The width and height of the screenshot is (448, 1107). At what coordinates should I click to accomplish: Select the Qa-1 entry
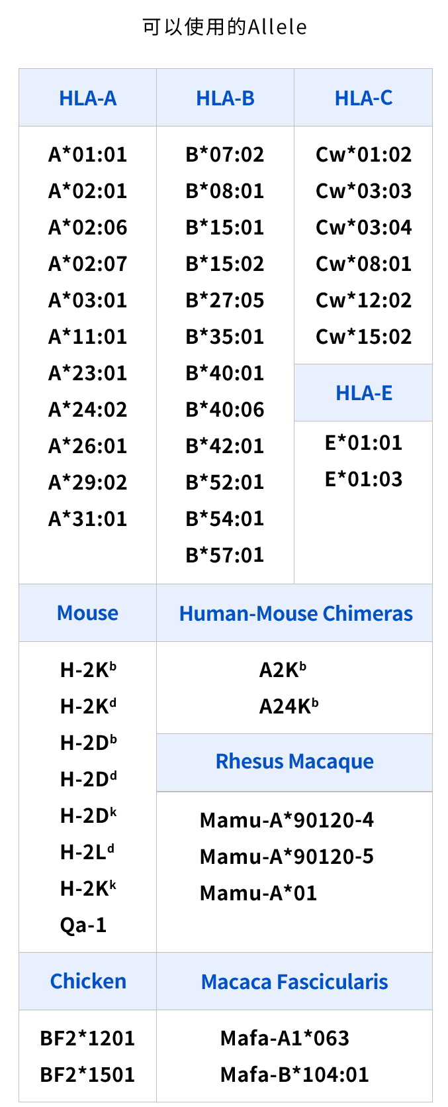point(83,925)
